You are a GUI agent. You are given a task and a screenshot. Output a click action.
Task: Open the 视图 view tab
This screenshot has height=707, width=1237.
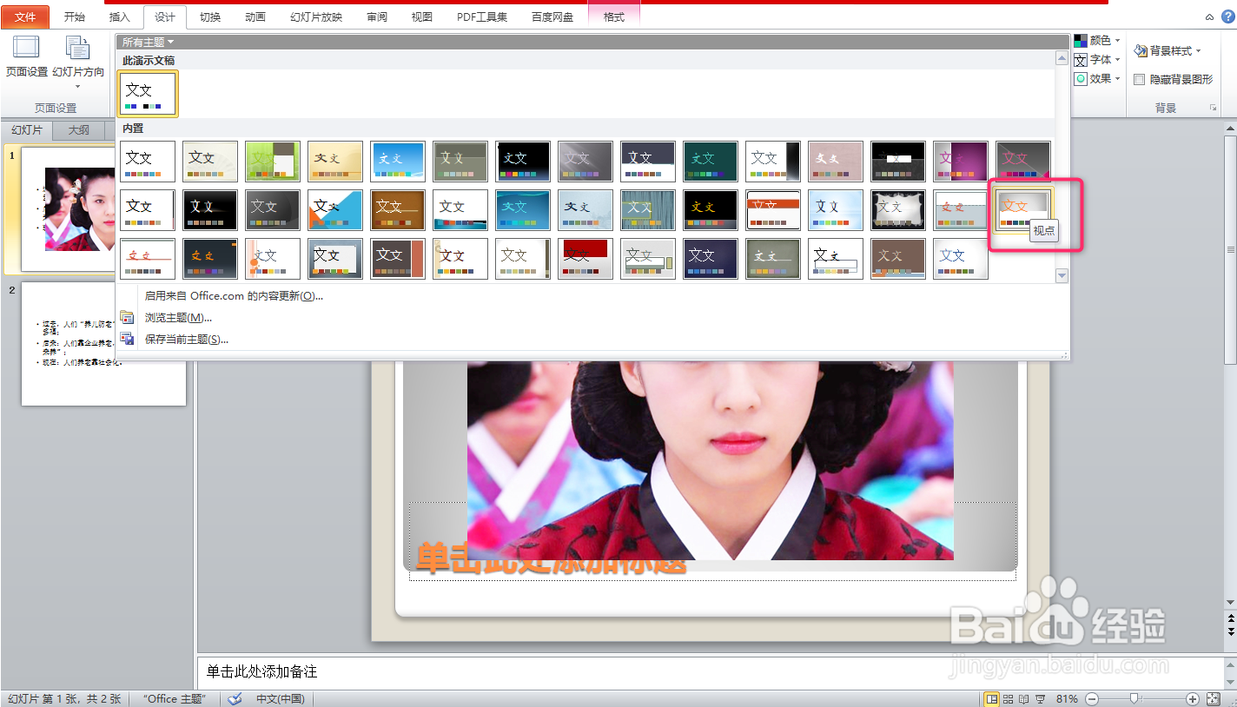coord(422,17)
